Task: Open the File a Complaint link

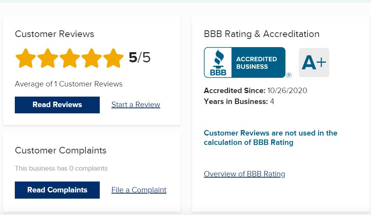Action: click(139, 190)
